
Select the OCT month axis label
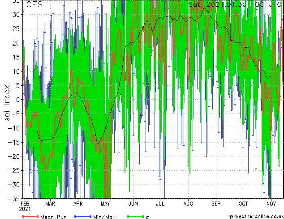pos(243,204)
